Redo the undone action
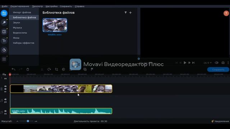The height and width of the screenshot is (129, 230). click(x=20, y=69)
